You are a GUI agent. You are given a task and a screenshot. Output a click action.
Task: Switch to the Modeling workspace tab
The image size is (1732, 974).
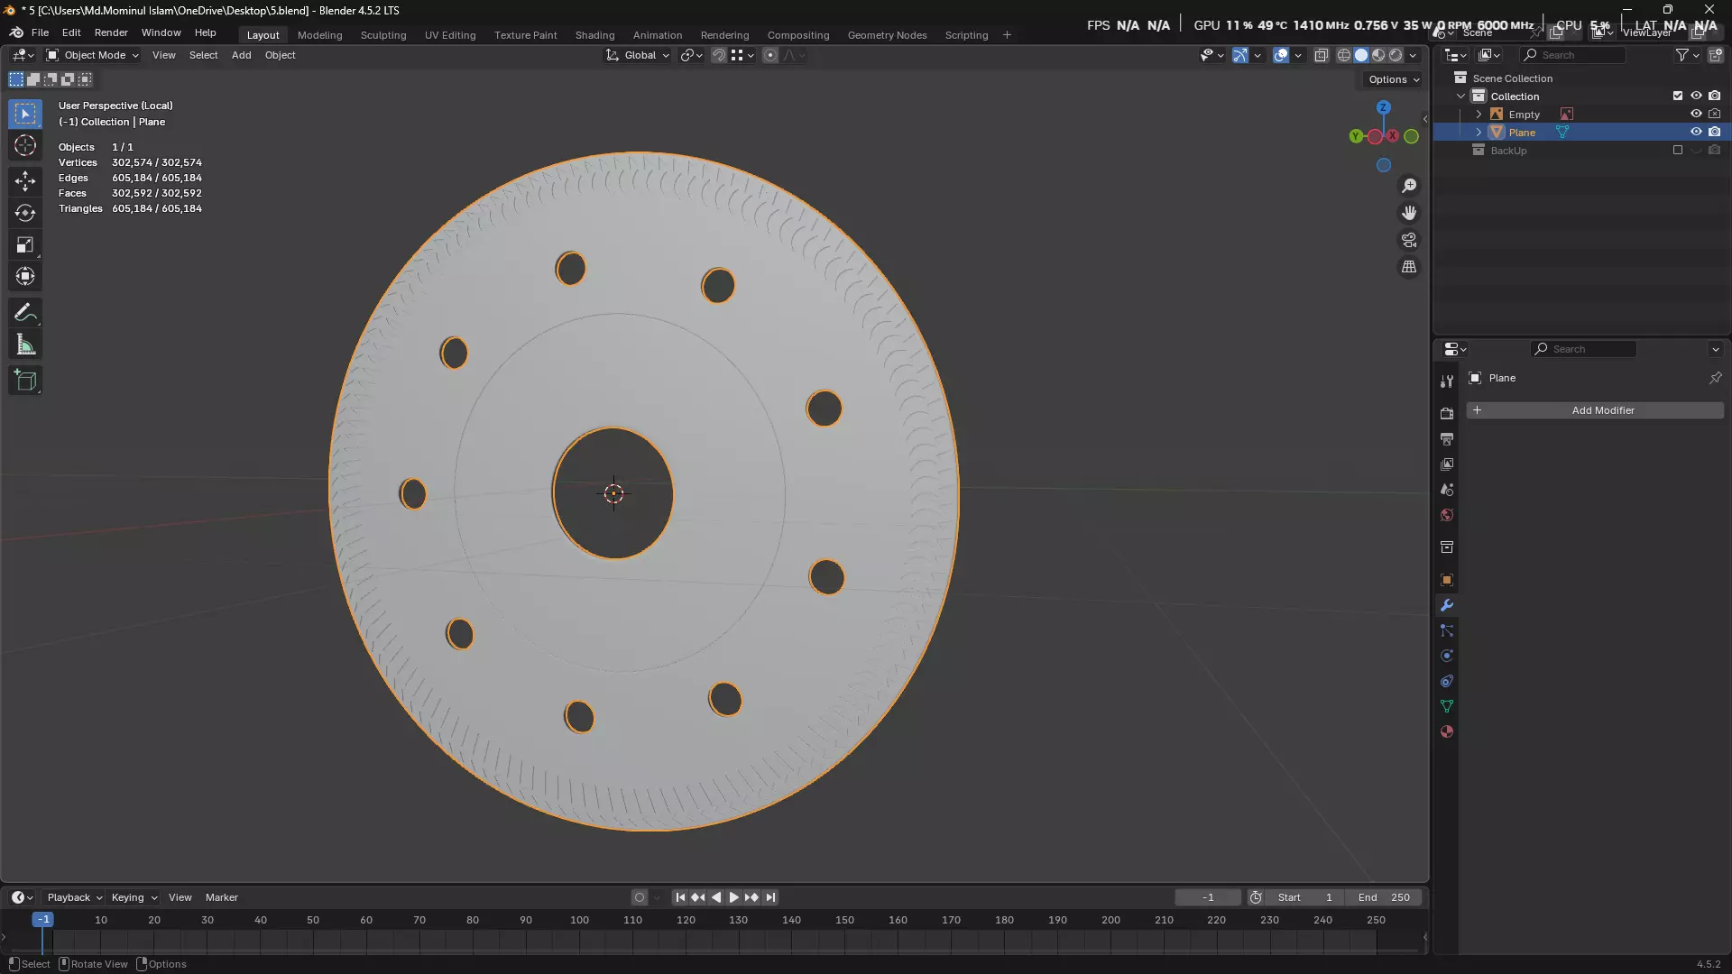(x=319, y=35)
